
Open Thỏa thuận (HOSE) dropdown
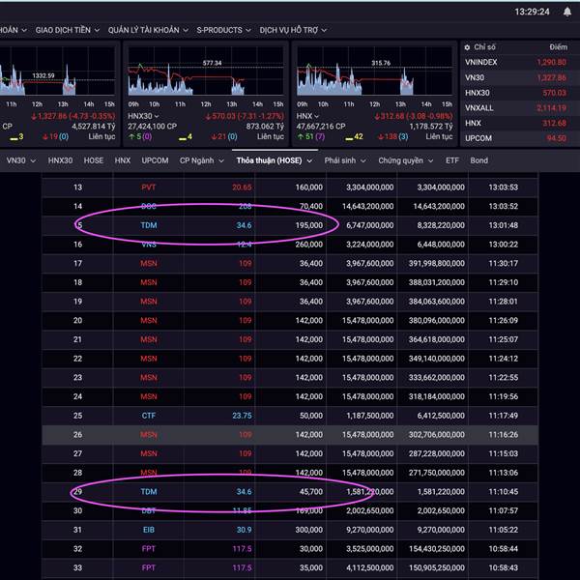[275, 160]
